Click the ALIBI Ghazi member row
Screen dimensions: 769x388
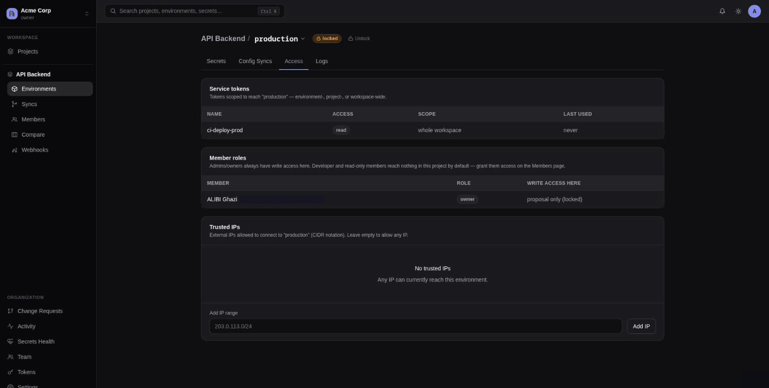432,199
